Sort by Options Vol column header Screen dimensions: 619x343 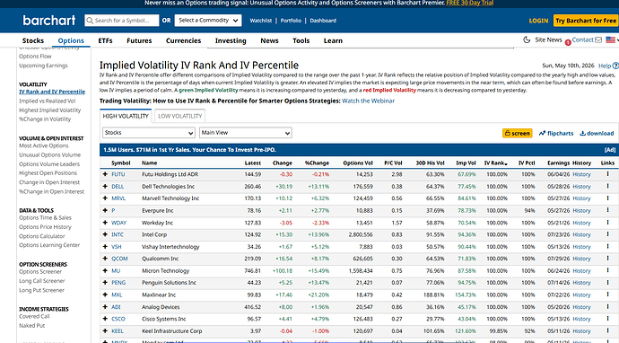pyautogui.click(x=358, y=163)
